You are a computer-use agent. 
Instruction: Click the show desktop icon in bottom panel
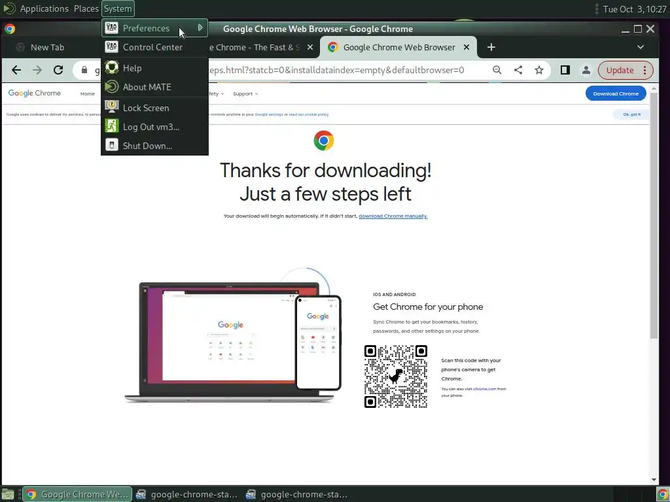point(8,494)
